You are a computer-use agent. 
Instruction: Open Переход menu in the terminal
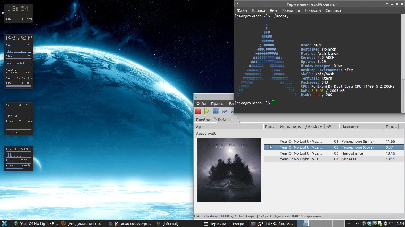click(x=313, y=10)
